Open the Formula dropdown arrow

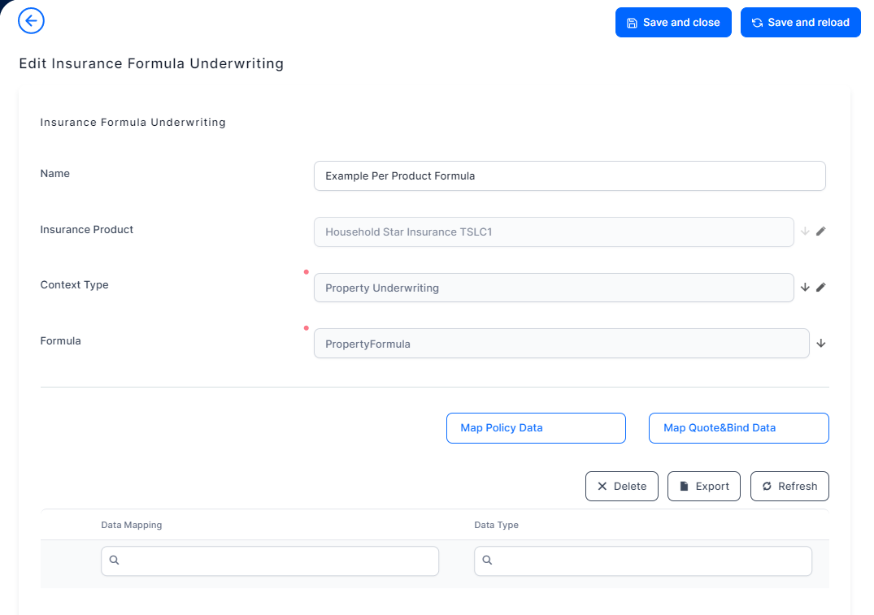point(820,344)
